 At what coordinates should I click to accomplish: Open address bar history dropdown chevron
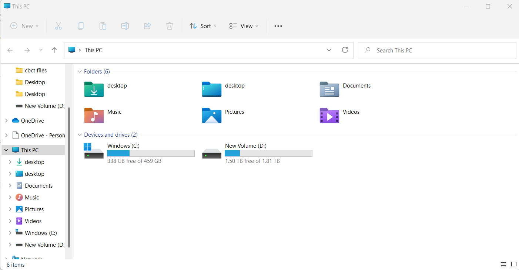click(x=329, y=50)
